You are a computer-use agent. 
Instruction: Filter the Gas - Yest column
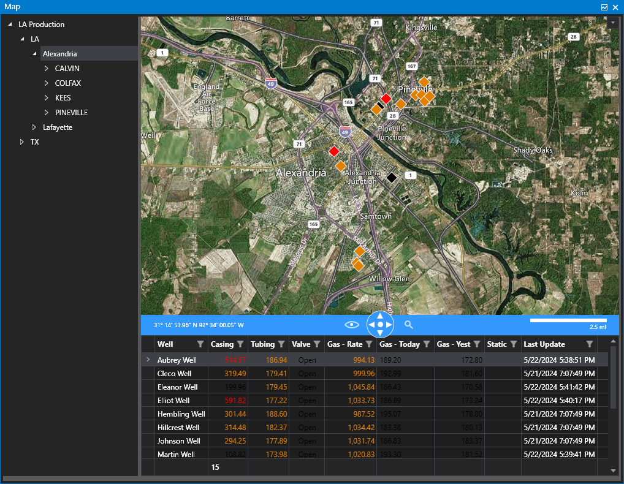tap(477, 344)
